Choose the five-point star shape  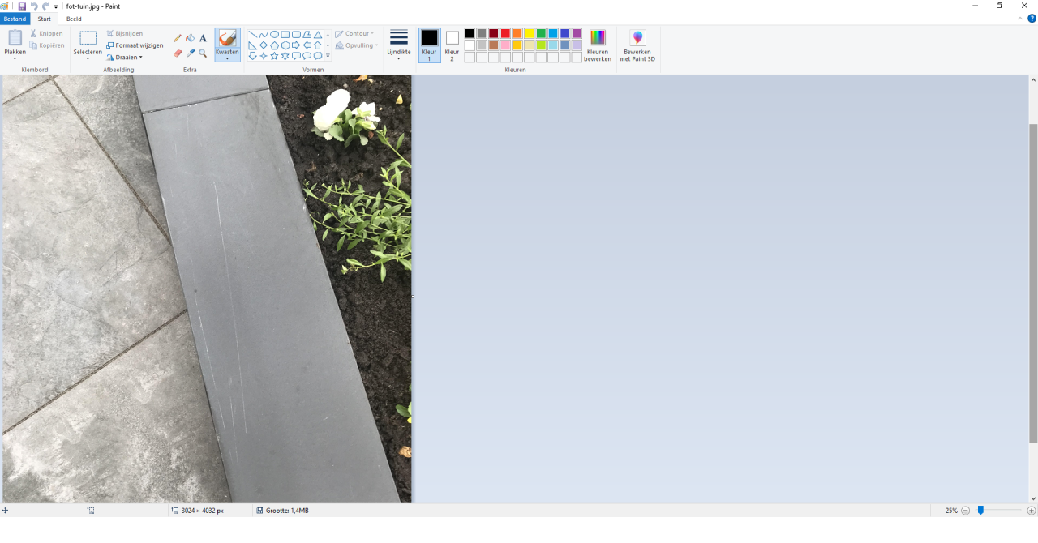274,56
